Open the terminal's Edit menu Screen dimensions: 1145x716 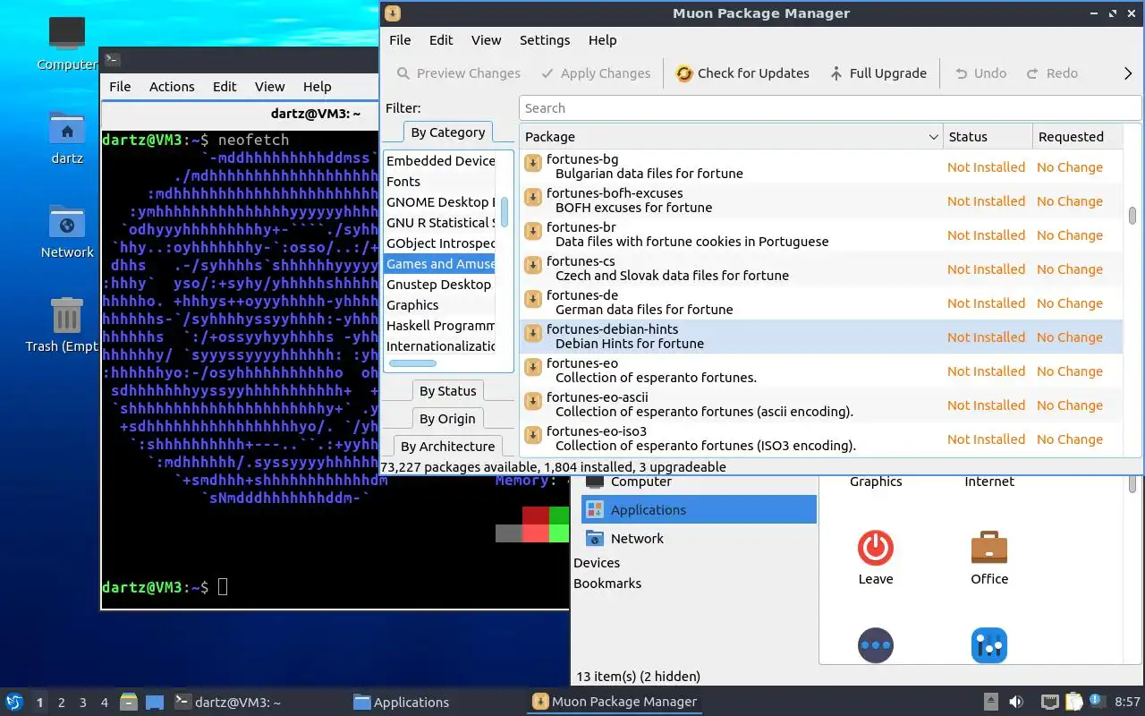point(225,87)
